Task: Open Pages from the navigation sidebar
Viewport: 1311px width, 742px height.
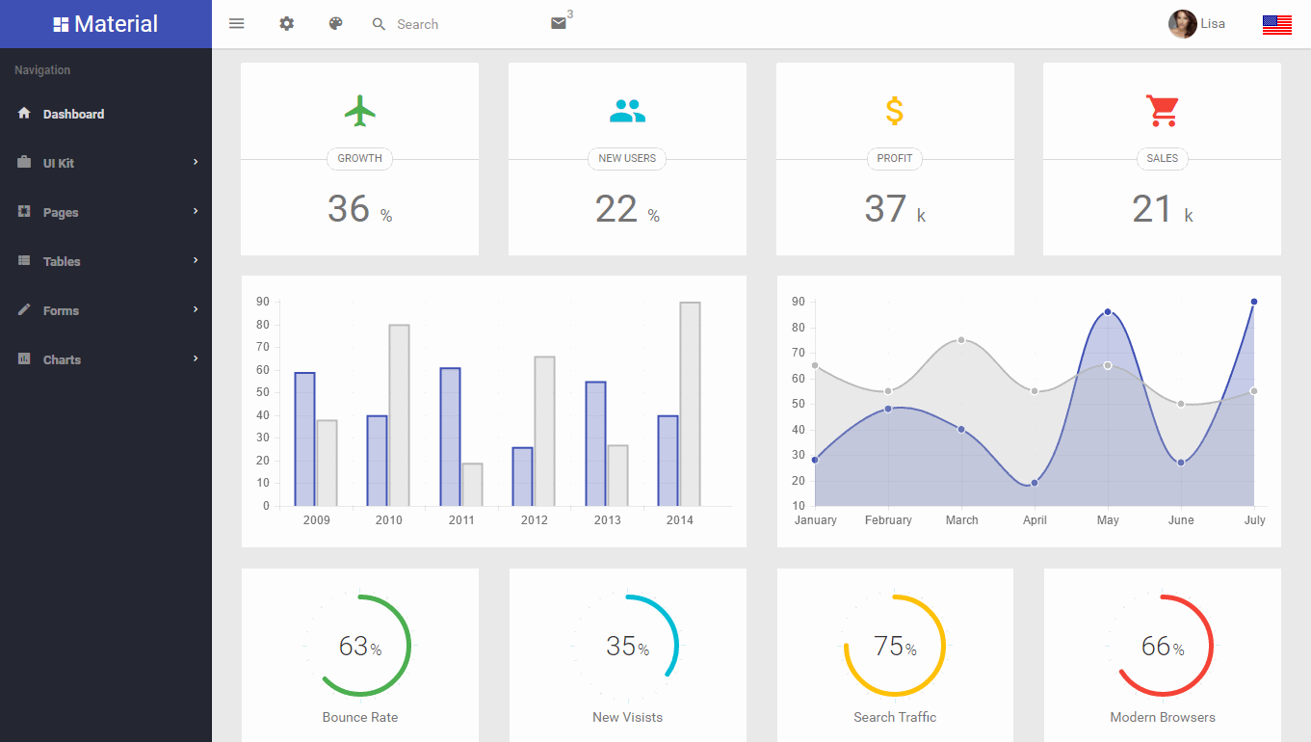Action: click(x=60, y=211)
